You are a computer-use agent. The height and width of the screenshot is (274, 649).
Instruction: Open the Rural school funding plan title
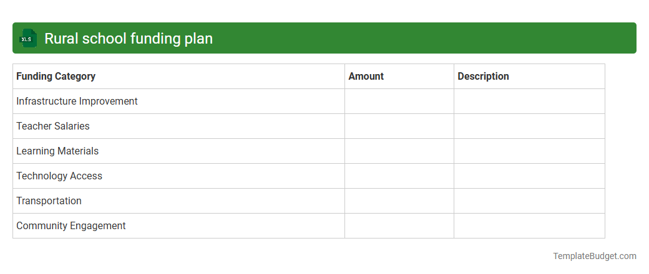pos(129,39)
